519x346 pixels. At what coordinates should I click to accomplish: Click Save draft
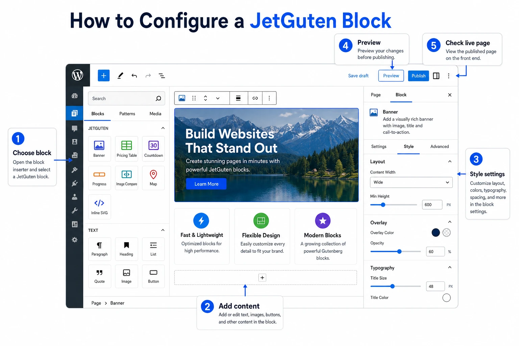pos(358,76)
